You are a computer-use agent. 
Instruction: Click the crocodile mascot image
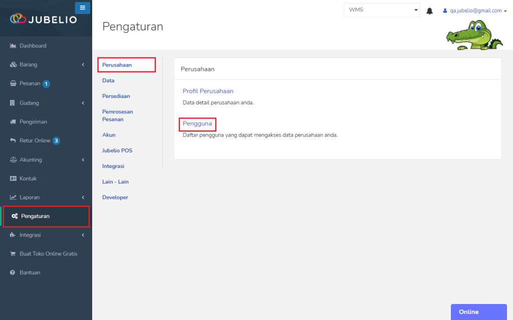474,35
